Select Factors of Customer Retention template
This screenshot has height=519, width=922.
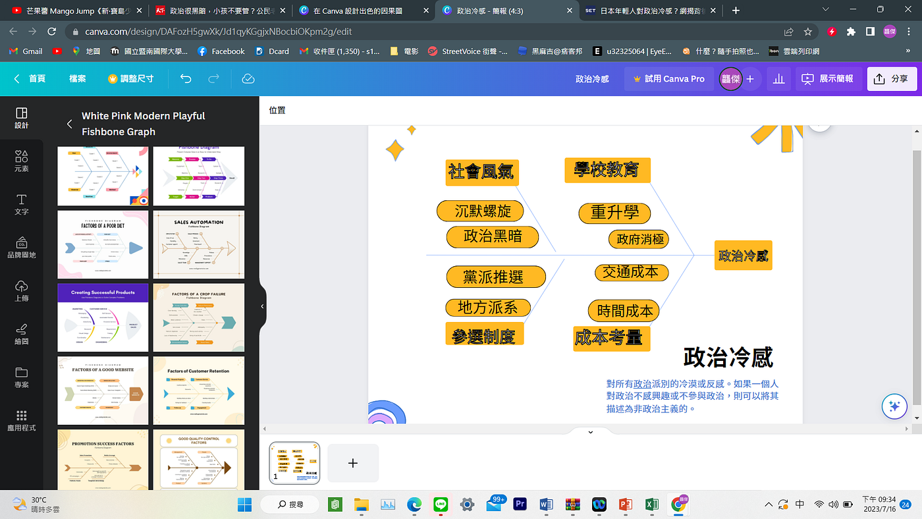[x=199, y=391]
